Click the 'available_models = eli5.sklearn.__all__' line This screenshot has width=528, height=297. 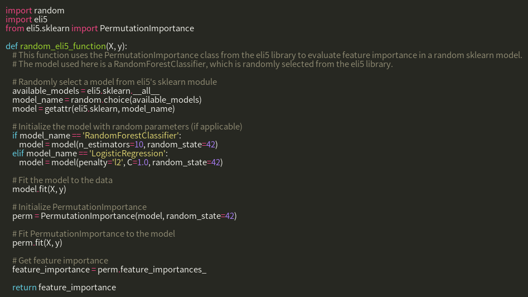(86, 91)
